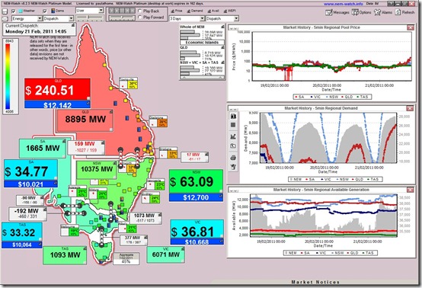
Task: Click the chart-type icon in the demand toolbar
Action: pyautogui.click(x=233, y=136)
